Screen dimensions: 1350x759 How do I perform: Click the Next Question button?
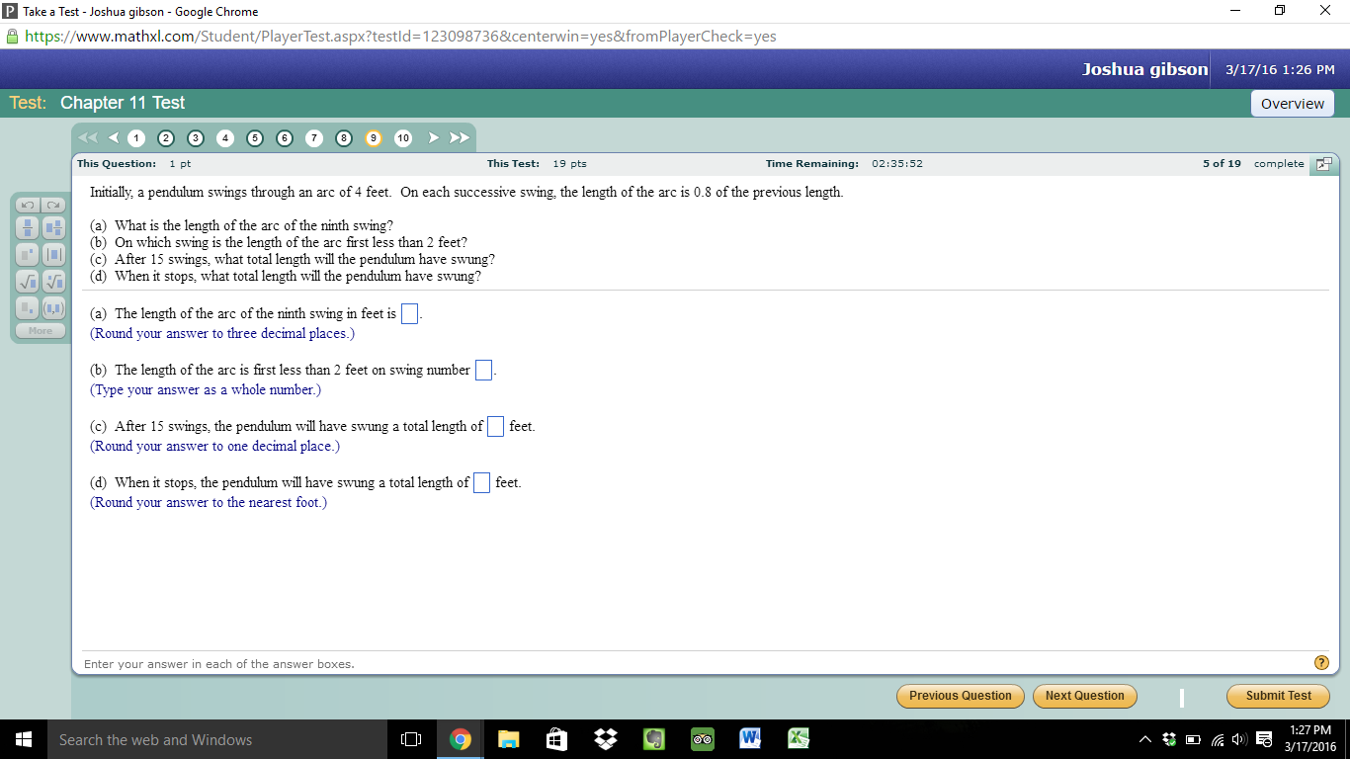[1085, 696]
